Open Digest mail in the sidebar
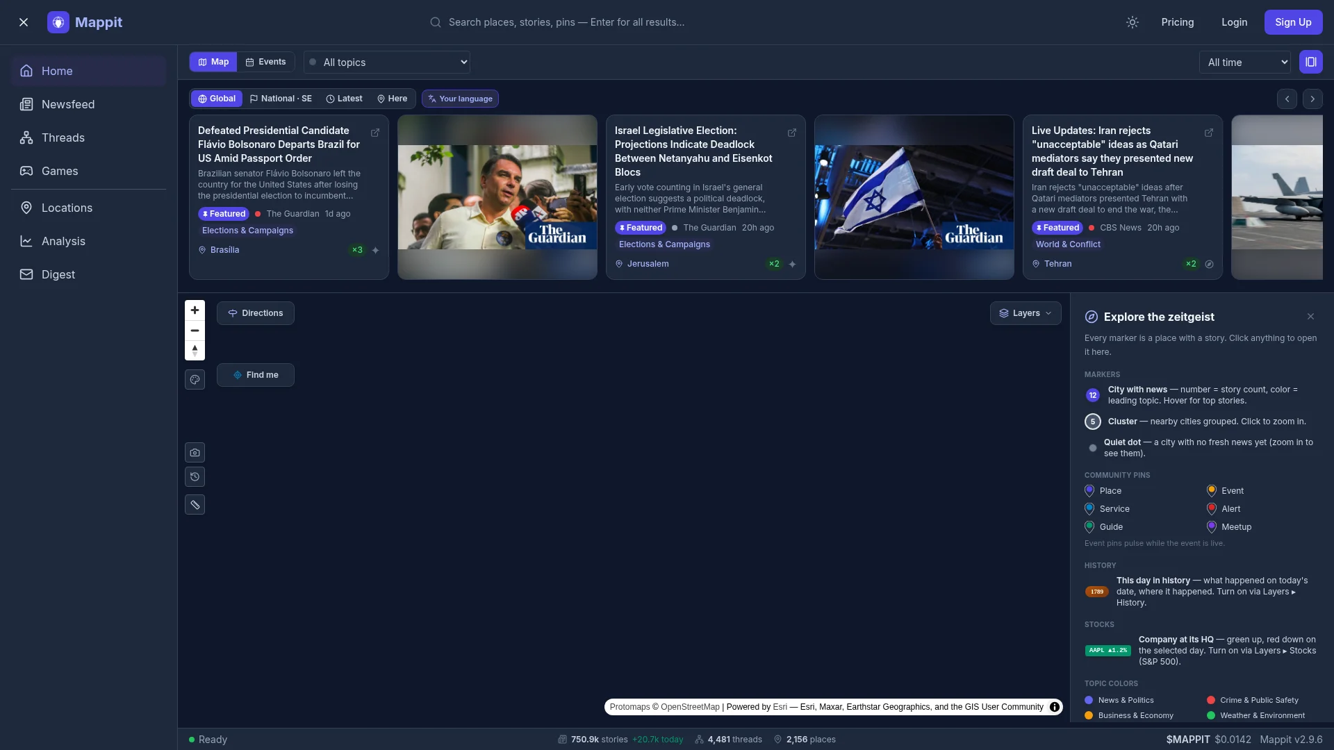This screenshot has width=1334, height=750. tap(88, 274)
